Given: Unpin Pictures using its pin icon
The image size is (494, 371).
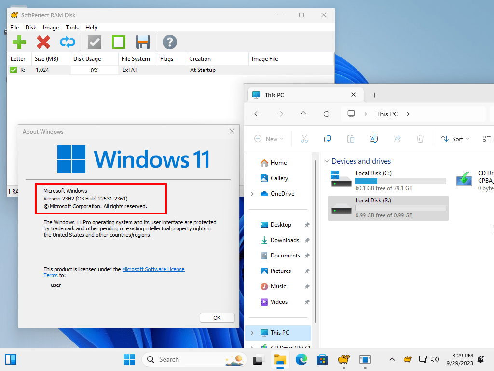Looking at the screenshot, I should (307, 271).
